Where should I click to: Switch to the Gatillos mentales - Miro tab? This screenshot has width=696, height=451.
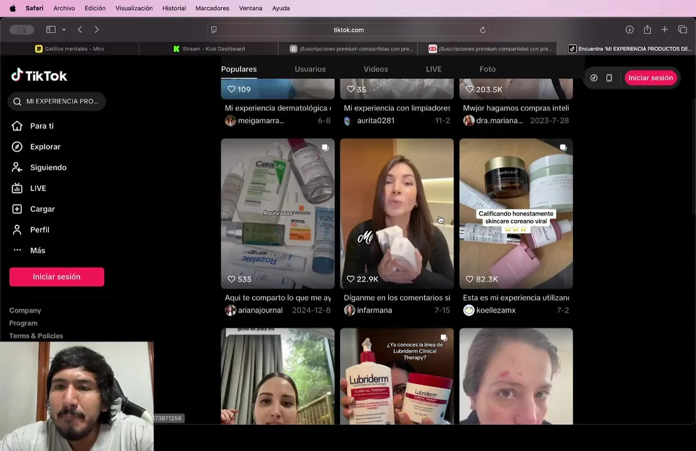pyautogui.click(x=70, y=49)
